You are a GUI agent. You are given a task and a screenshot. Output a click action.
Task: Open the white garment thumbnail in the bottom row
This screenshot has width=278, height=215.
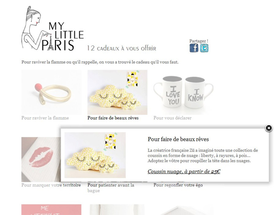click(x=117, y=209)
